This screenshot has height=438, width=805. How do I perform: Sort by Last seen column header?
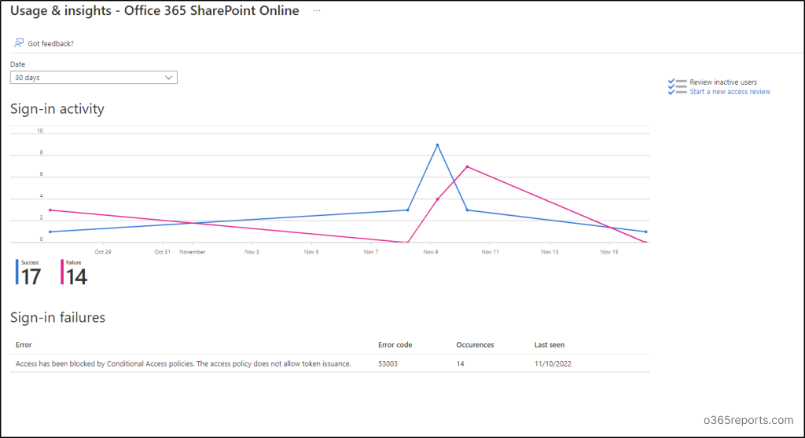(x=550, y=345)
